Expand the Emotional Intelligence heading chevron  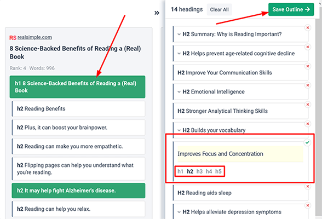[x=179, y=92]
